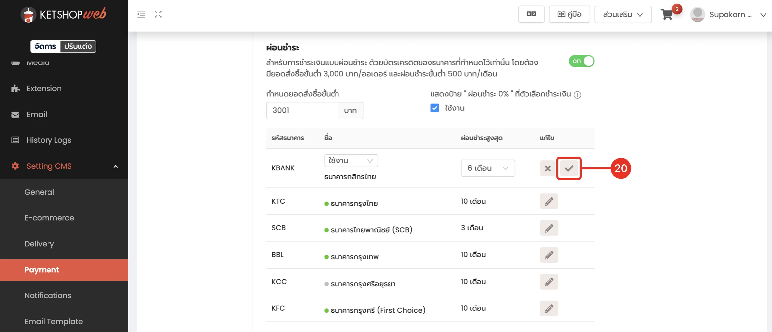772x332 pixels.
Task: Open KBANK 6 เดือน installment dropdown
Action: [x=488, y=168]
